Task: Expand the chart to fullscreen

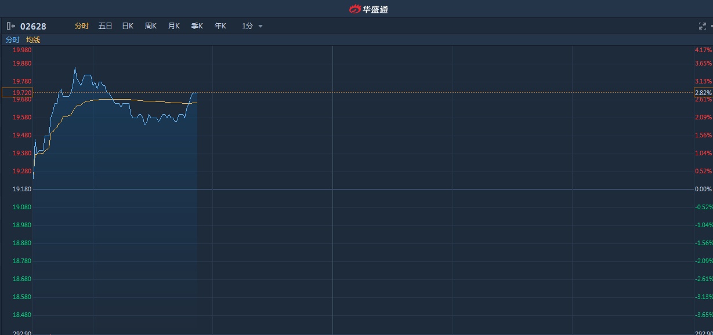Action: coord(702,26)
